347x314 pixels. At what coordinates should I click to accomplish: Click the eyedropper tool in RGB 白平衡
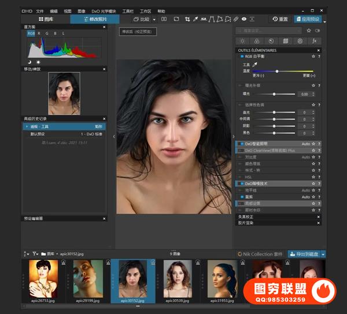click(x=254, y=65)
